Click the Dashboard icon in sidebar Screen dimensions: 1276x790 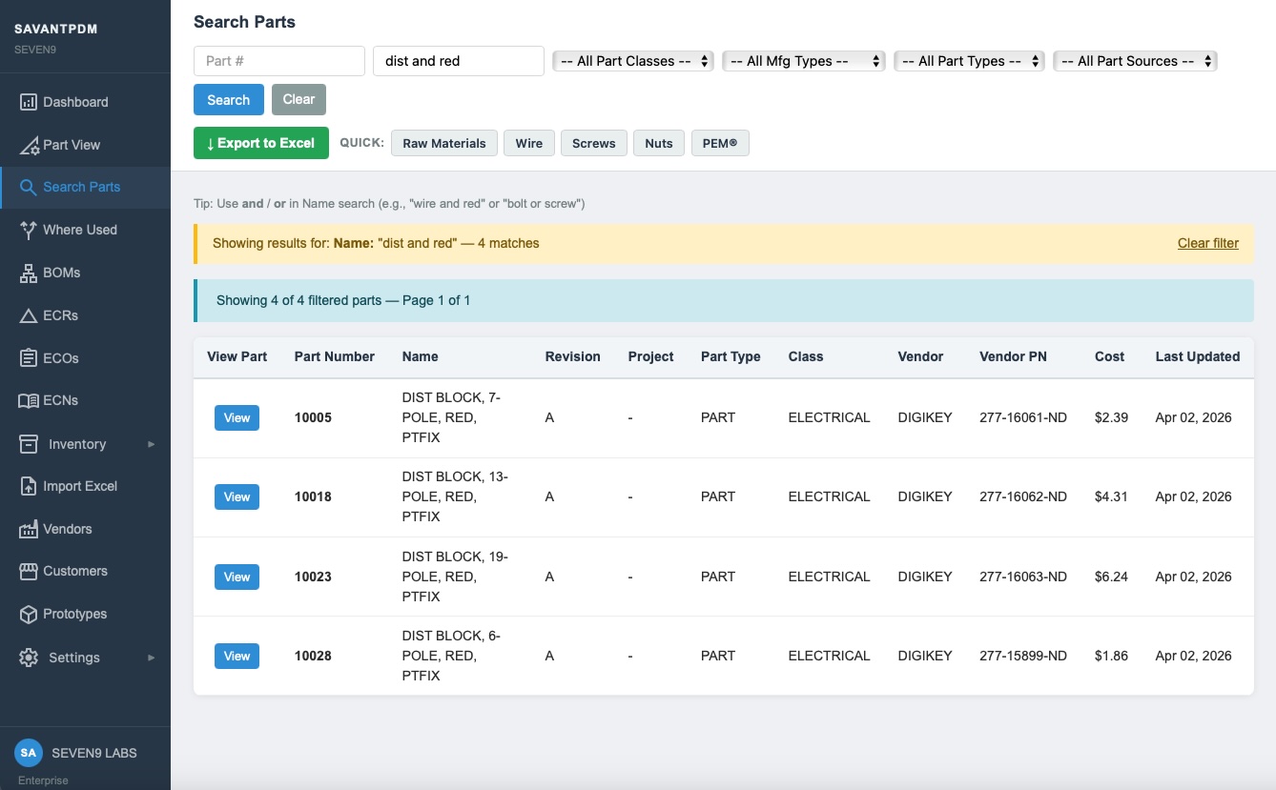28,102
